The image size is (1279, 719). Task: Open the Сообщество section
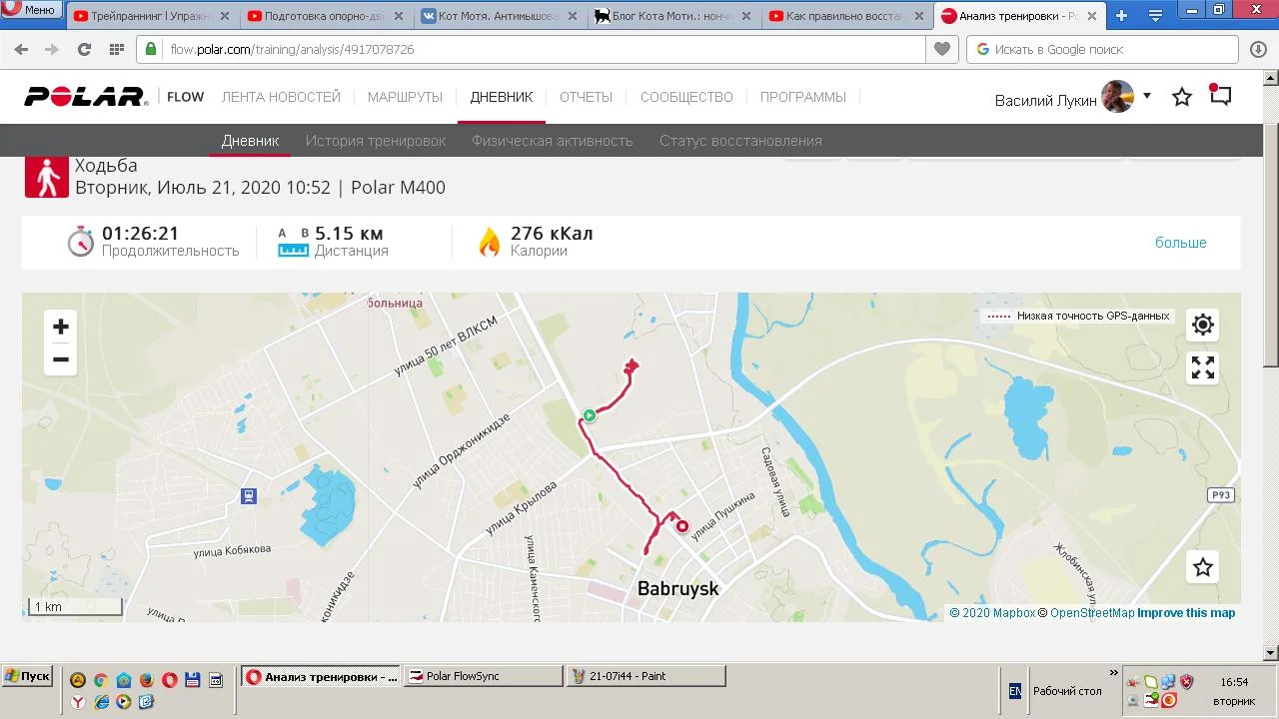click(x=686, y=97)
